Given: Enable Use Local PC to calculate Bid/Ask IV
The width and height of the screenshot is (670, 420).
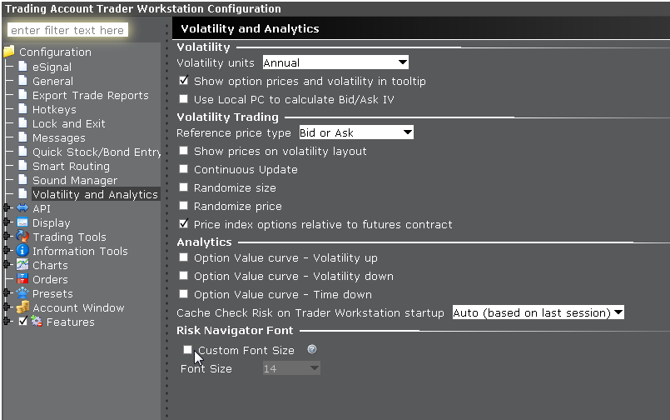Looking at the screenshot, I should coord(184,99).
